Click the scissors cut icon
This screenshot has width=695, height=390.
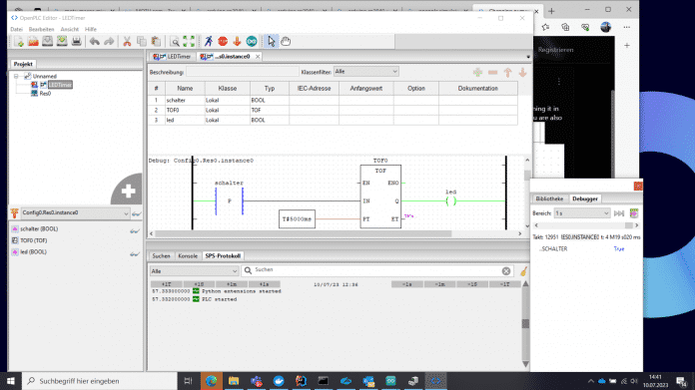(x=127, y=42)
